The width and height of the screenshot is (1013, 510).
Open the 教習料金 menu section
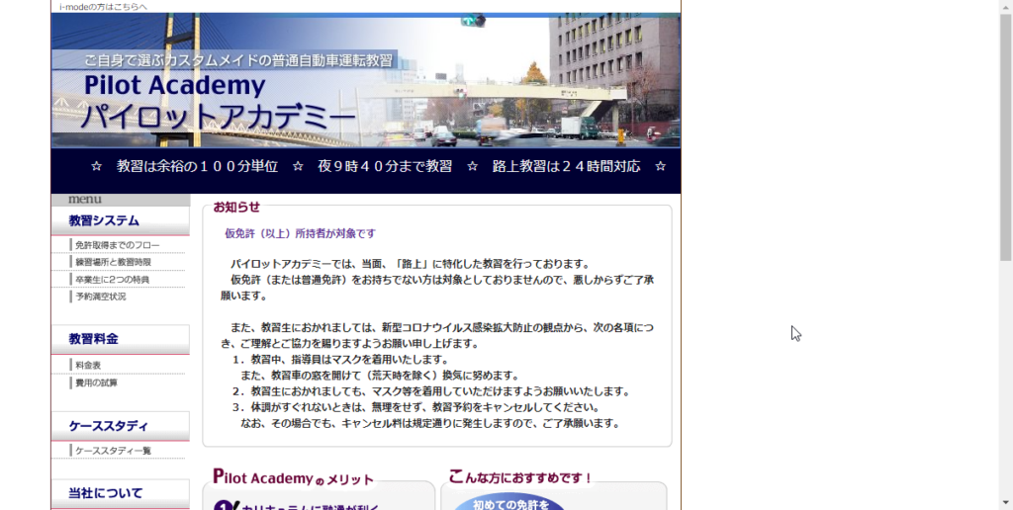[x=94, y=339]
